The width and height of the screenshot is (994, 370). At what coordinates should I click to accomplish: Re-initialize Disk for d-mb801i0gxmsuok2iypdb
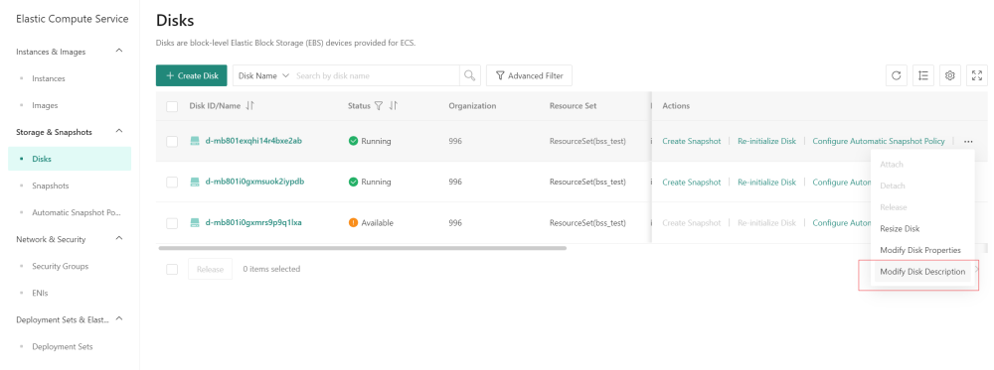coord(766,183)
